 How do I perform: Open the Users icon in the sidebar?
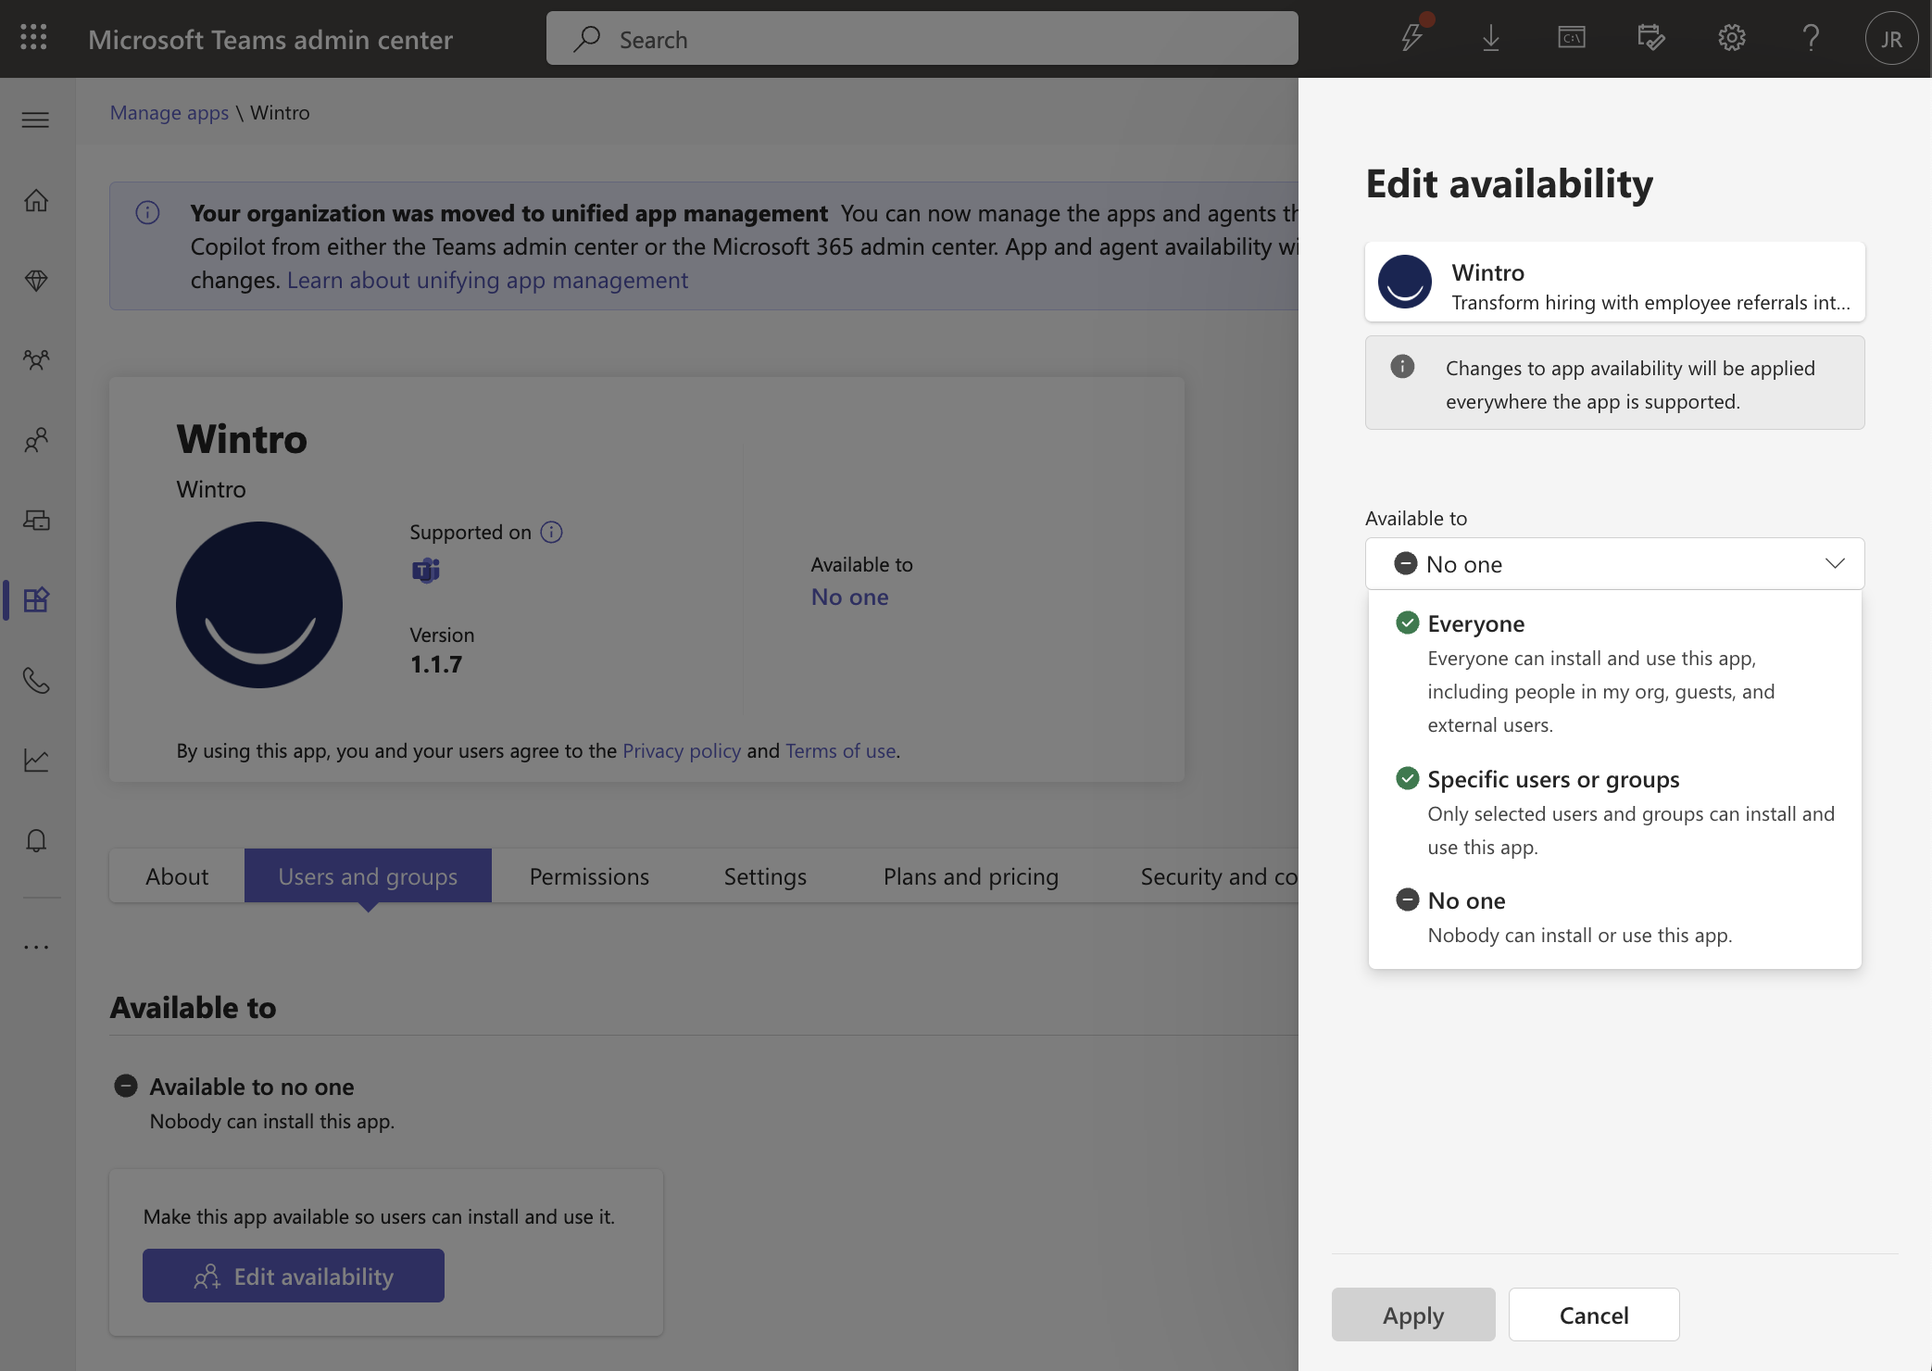pyautogui.click(x=37, y=441)
